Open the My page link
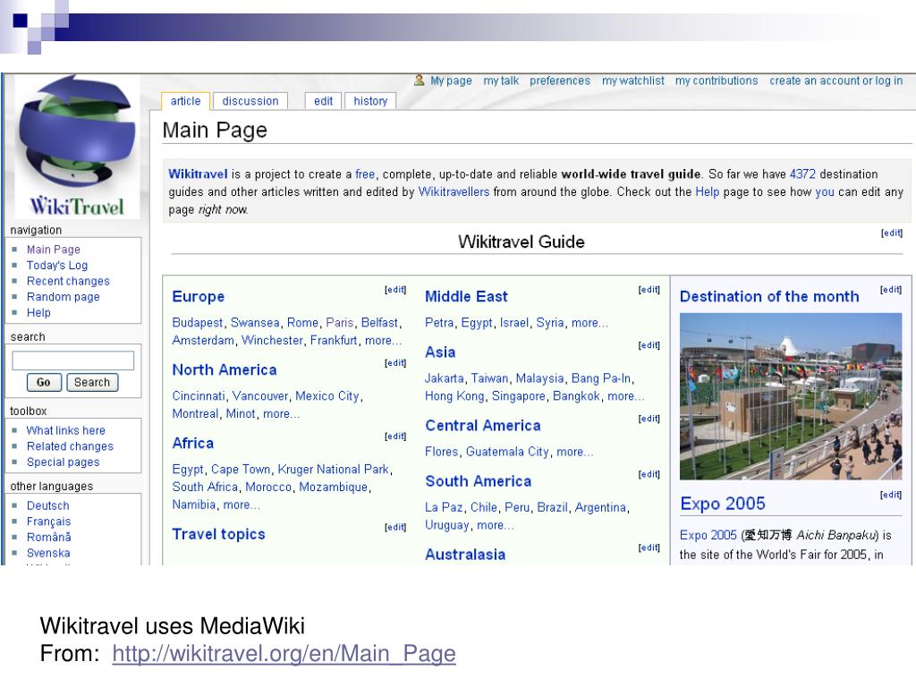Screen dimensions: 916x687 click(x=451, y=81)
